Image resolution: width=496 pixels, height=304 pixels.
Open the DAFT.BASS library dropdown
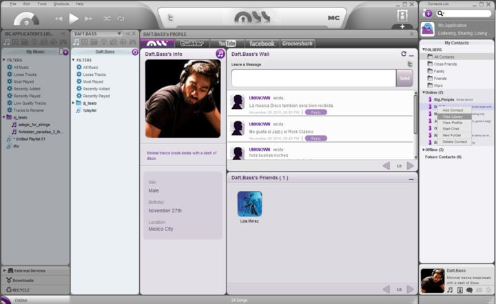click(x=119, y=34)
